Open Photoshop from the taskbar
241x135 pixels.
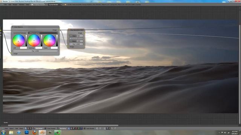[27, 132]
